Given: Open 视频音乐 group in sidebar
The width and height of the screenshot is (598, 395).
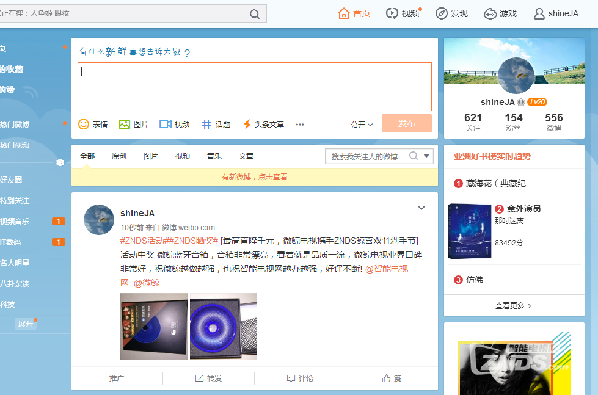Looking at the screenshot, I should [15, 221].
